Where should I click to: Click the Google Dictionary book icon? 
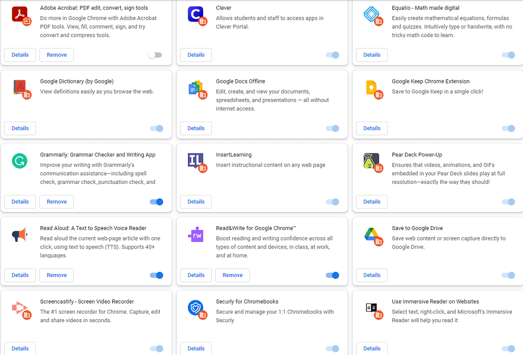[20, 88]
